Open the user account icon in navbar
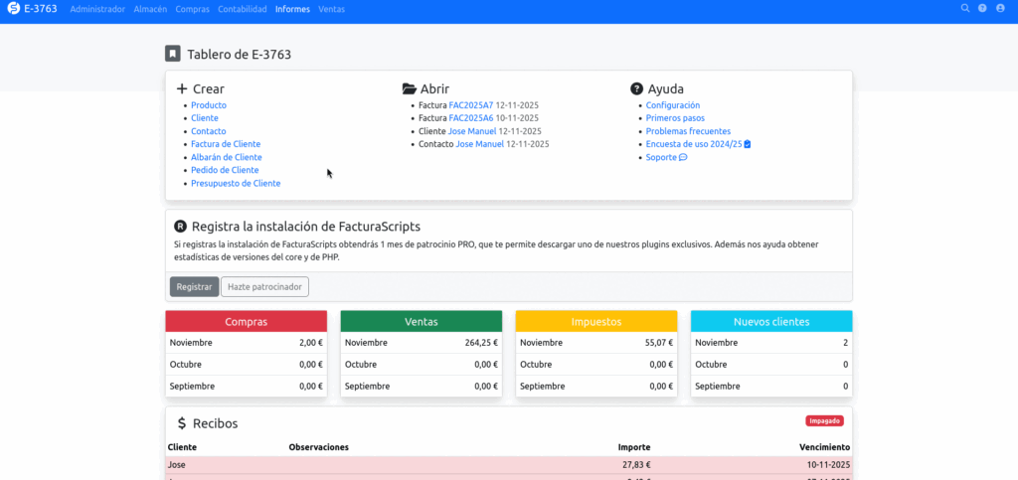Image resolution: width=1018 pixels, height=480 pixels. 1000,8
